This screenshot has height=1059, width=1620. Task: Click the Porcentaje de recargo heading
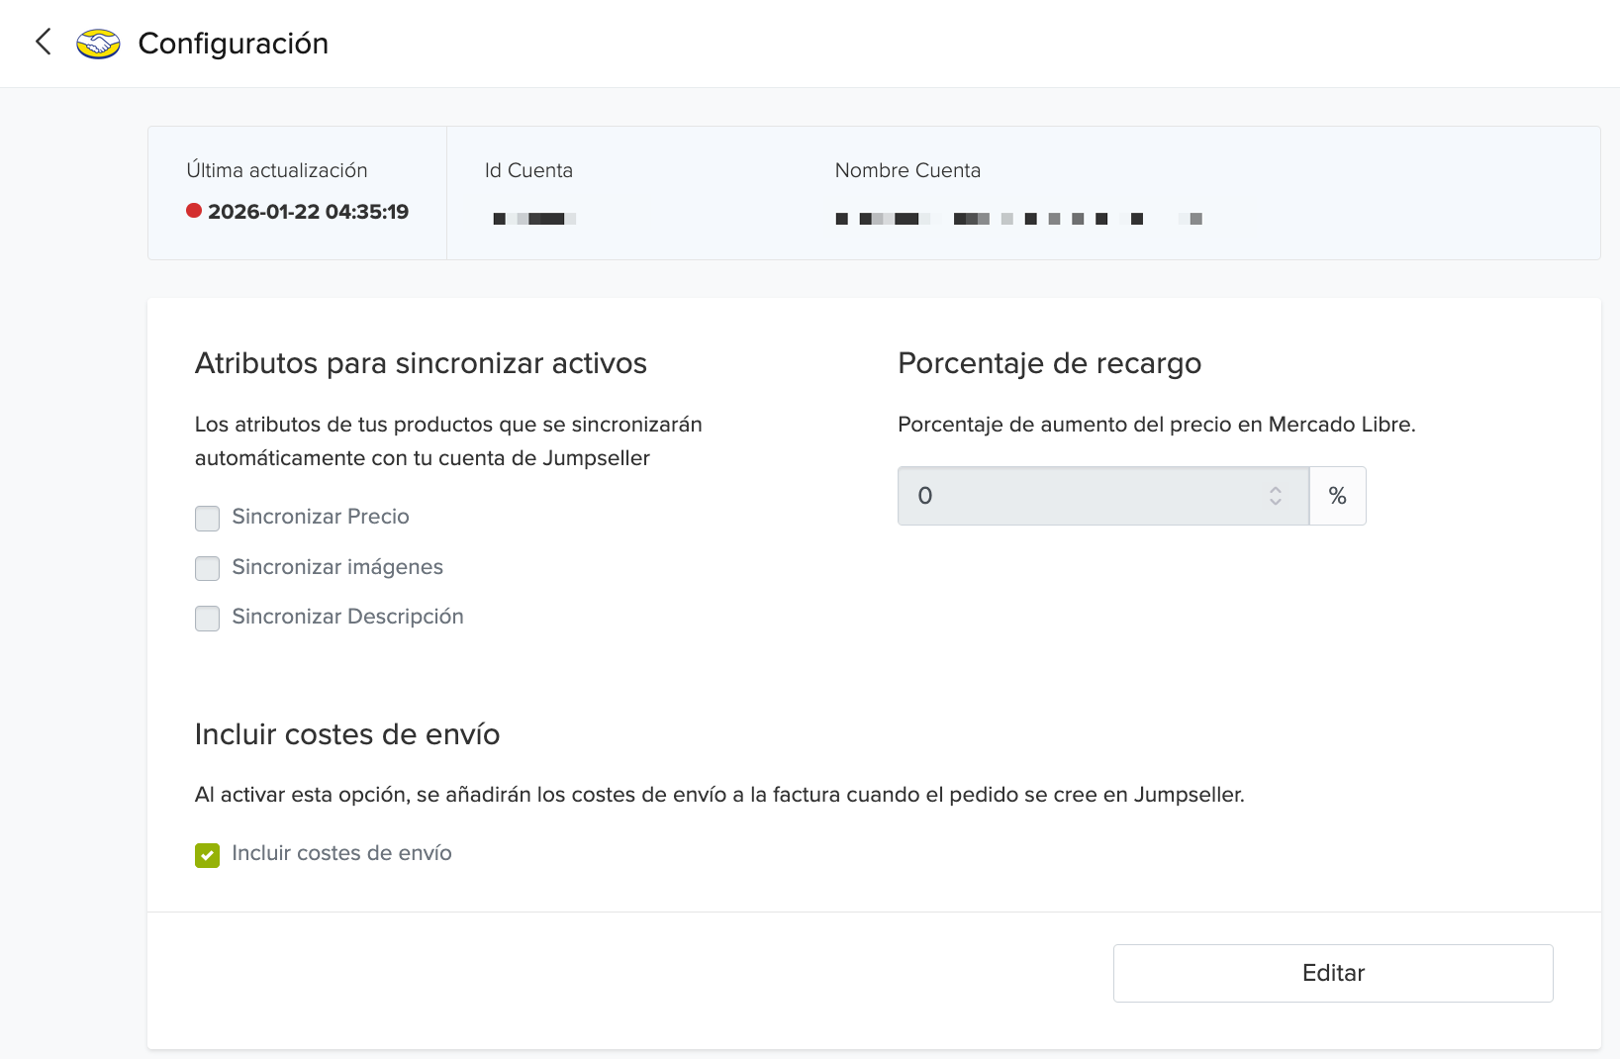click(x=1049, y=363)
